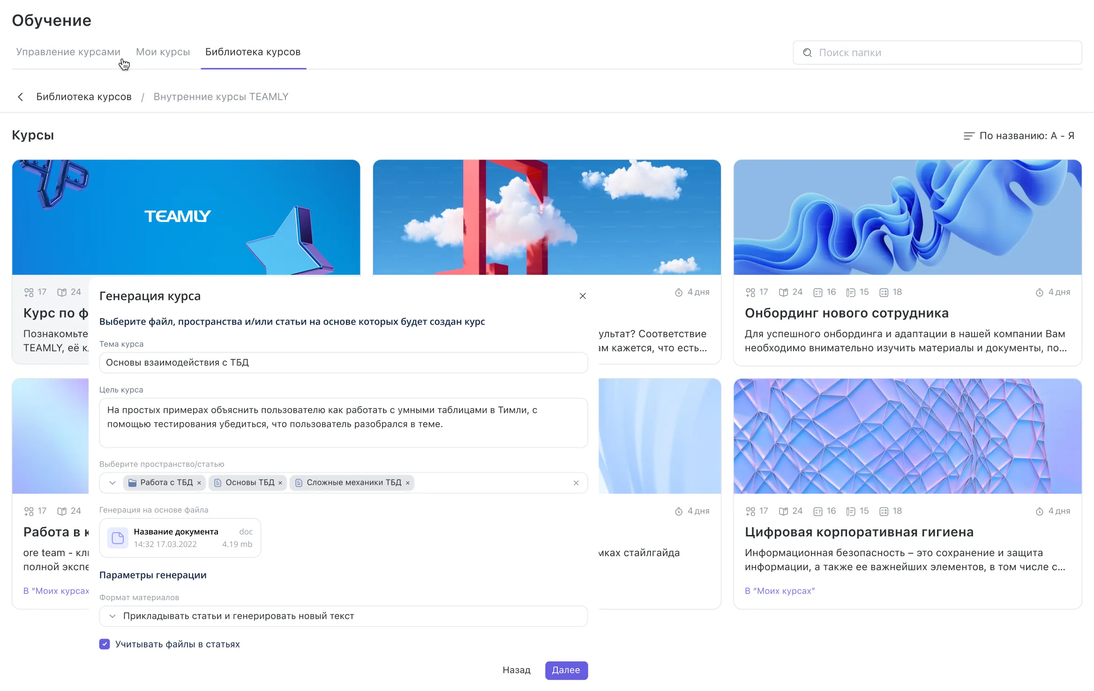Click the Назад button
Image resolution: width=1094 pixels, height=691 pixels.
(x=516, y=670)
